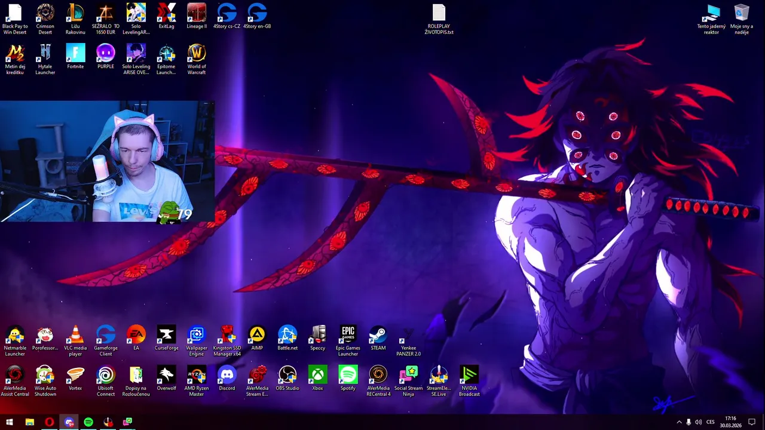Open the Lineage II shortcut

(197, 16)
